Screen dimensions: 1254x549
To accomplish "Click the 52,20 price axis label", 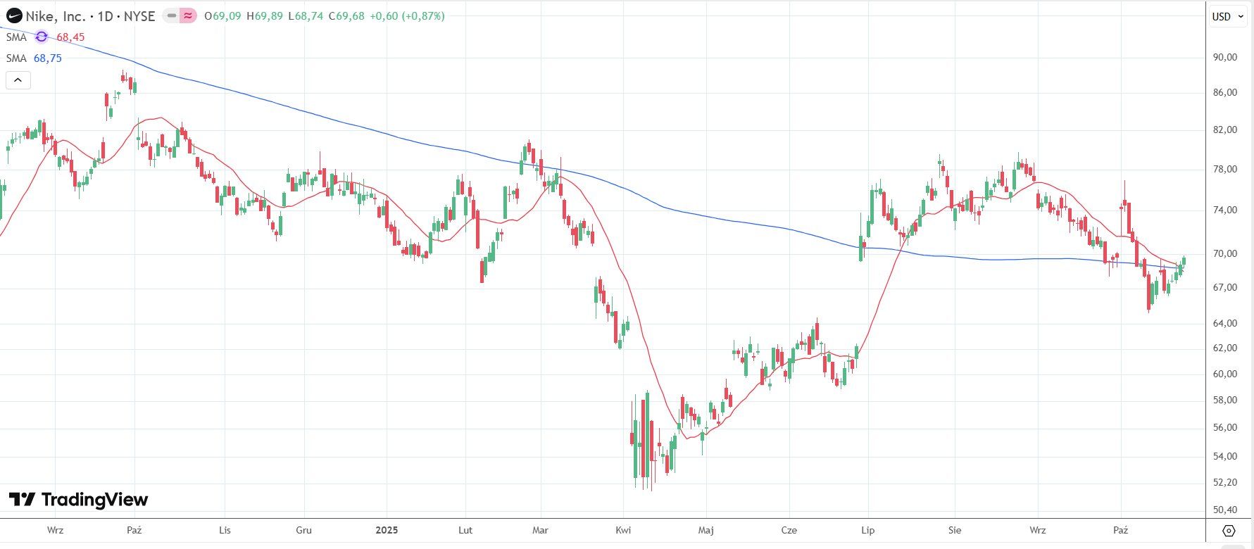I will 1224,482.
